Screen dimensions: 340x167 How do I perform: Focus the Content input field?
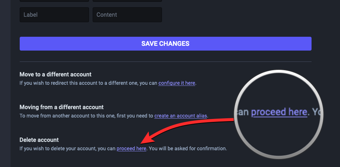tap(127, 15)
